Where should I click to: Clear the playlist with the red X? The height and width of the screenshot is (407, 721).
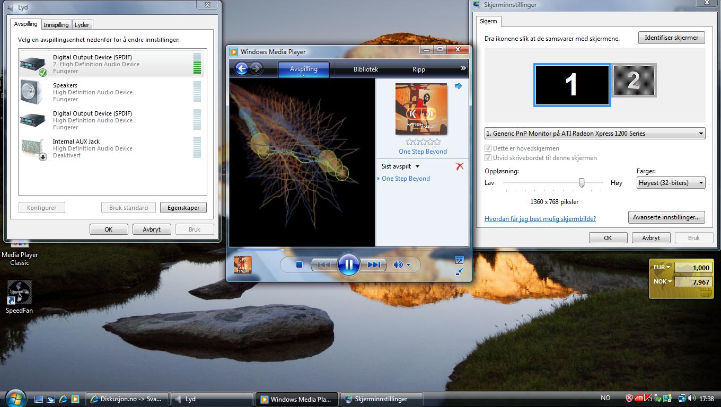(460, 166)
